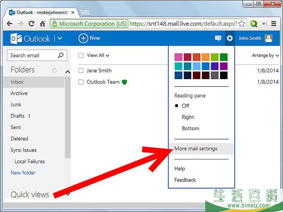Image resolution: width=283 pixels, height=212 pixels.
Task: Open the Arrange by dropdown
Action: [265, 55]
